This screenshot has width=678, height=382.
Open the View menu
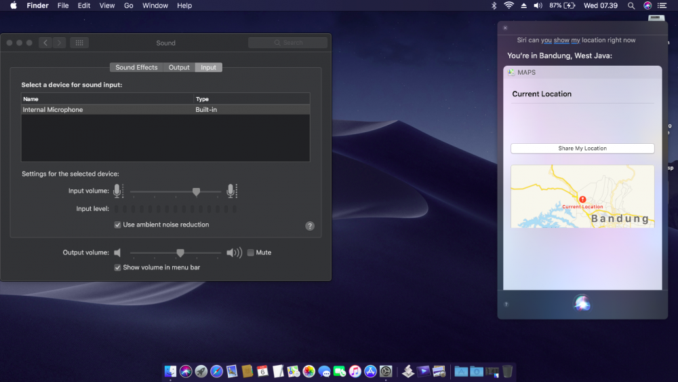point(107,5)
